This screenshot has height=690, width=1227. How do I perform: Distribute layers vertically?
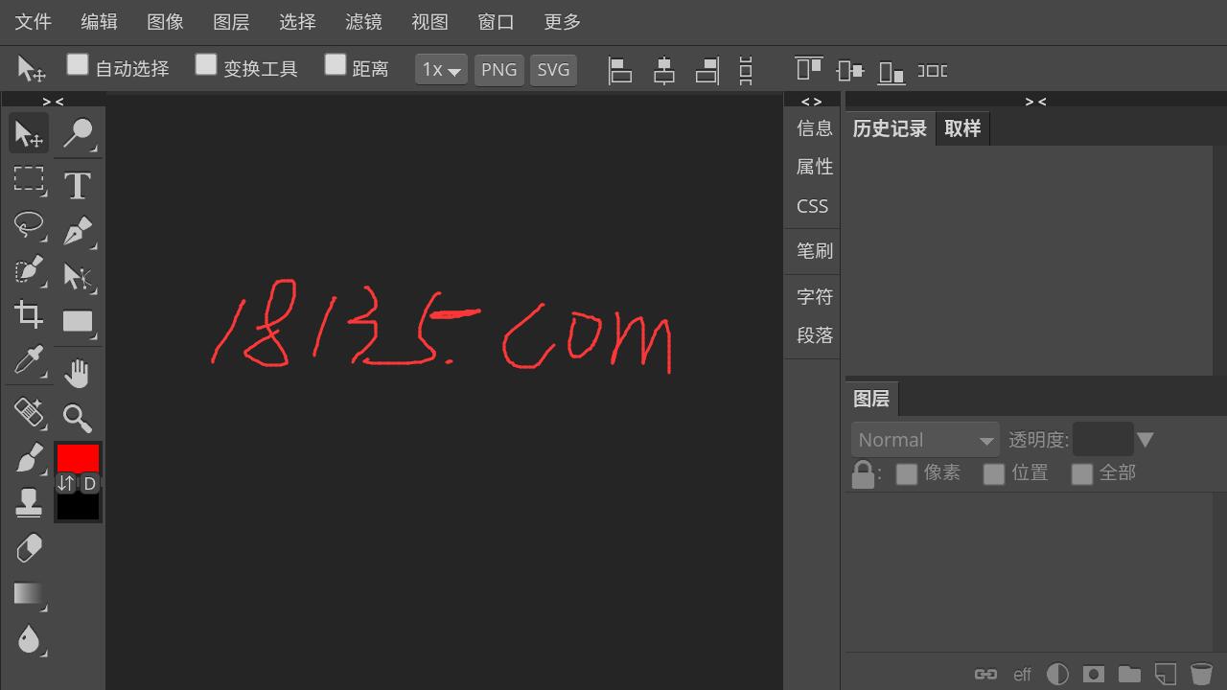point(746,70)
